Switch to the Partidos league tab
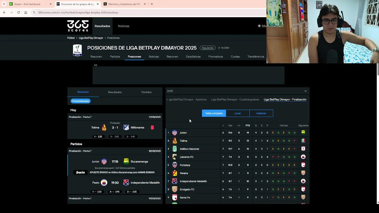Image resolution: width=379 pixels, height=213 pixels. pos(115,57)
